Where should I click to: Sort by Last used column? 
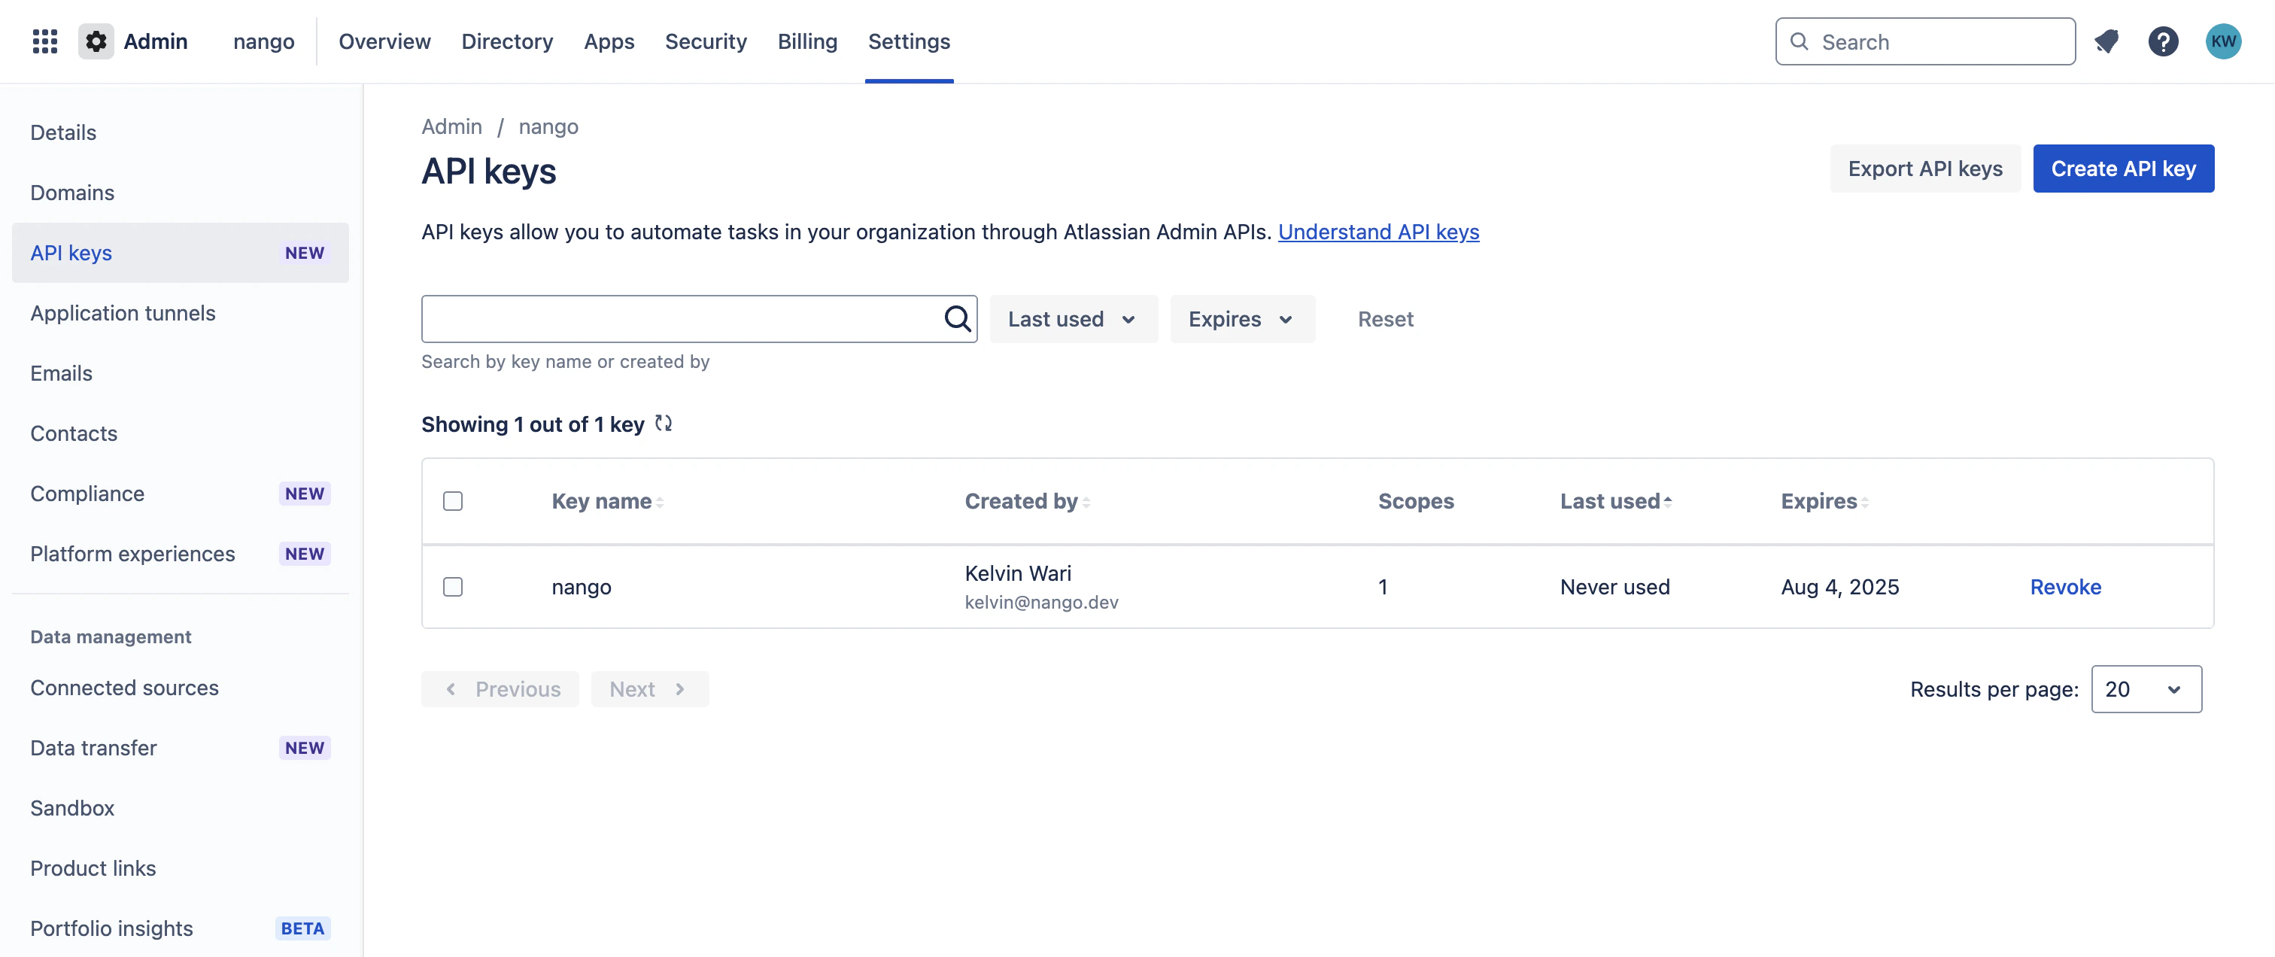click(1615, 502)
